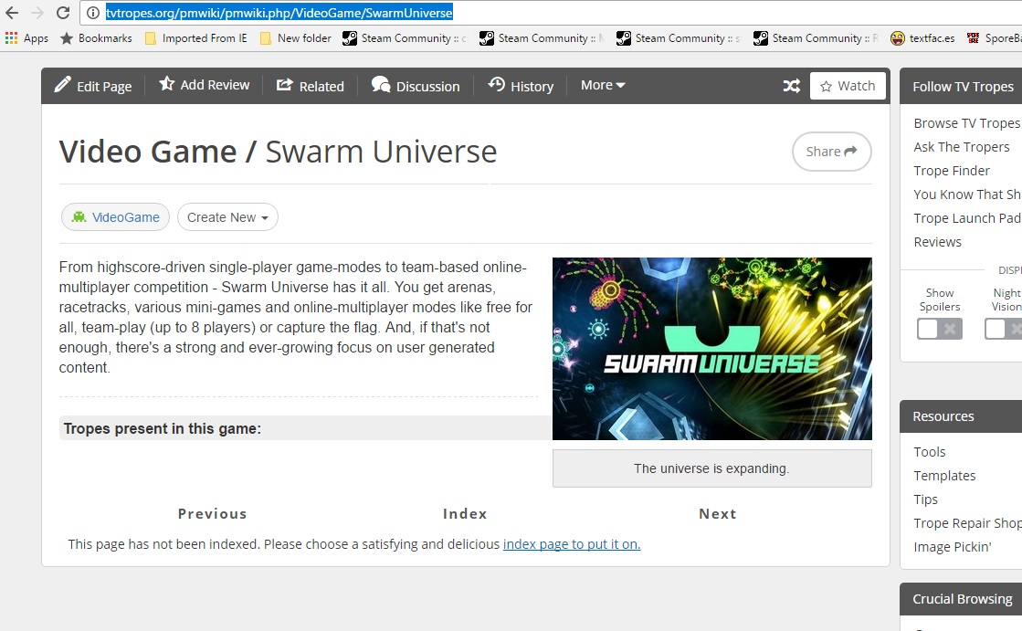Follow the index page to put it on link
1022x631 pixels.
tap(572, 543)
